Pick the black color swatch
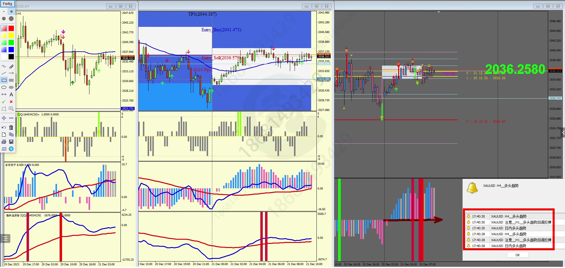Screen dimensions: 565x268 [11, 57]
